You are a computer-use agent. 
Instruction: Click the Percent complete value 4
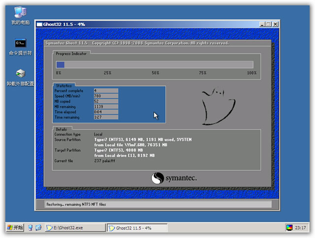pos(106,91)
